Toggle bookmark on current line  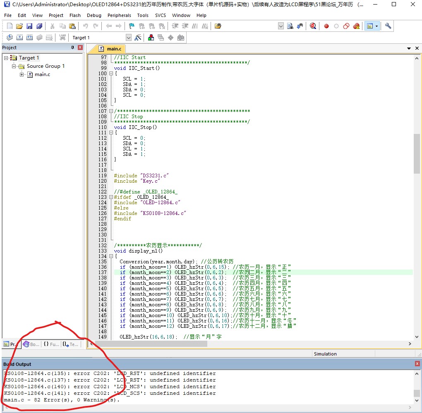pos(132,26)
